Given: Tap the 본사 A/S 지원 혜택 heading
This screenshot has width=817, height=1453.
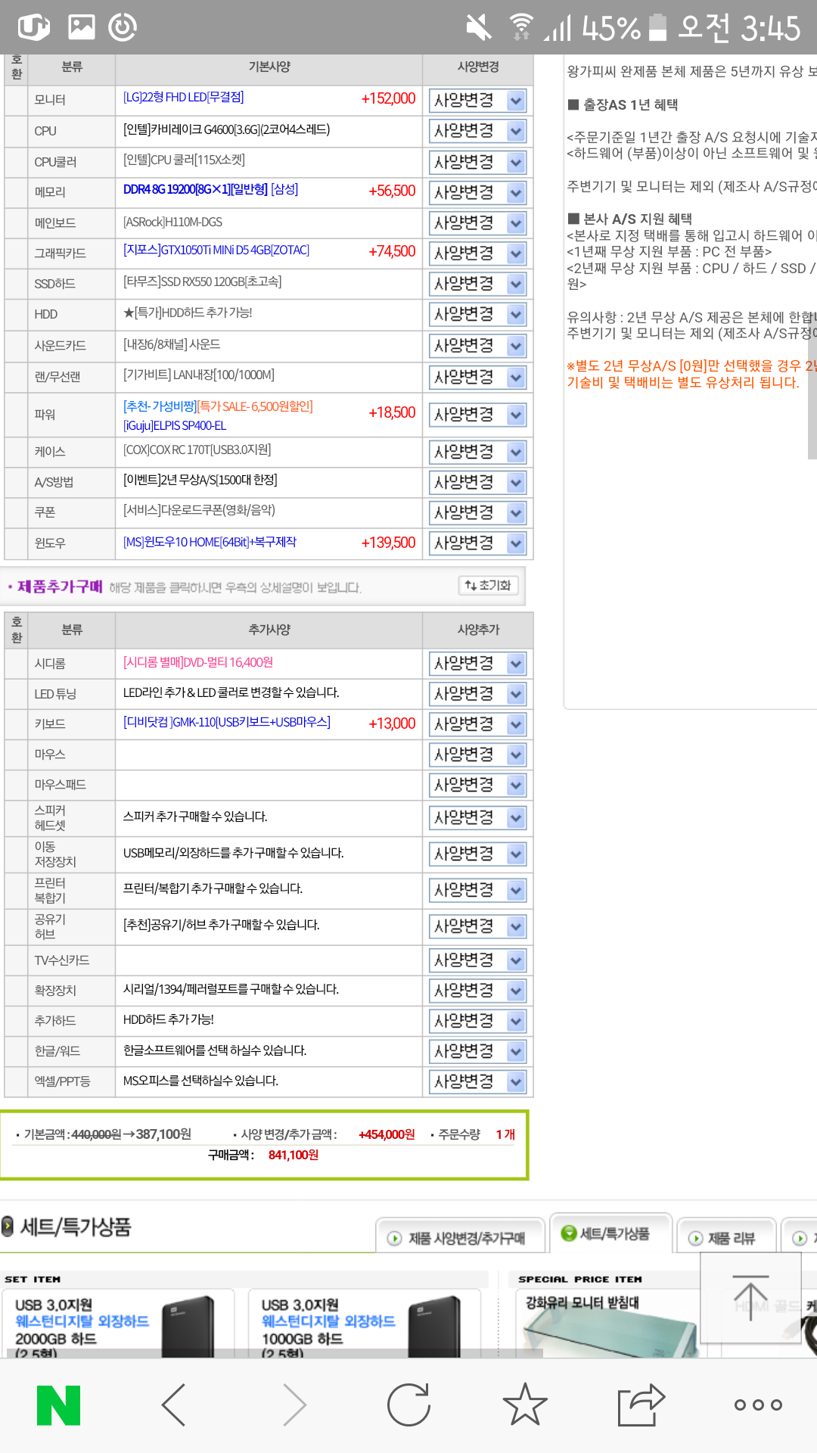Looking at the screenshot, I should tap(630, 219).
